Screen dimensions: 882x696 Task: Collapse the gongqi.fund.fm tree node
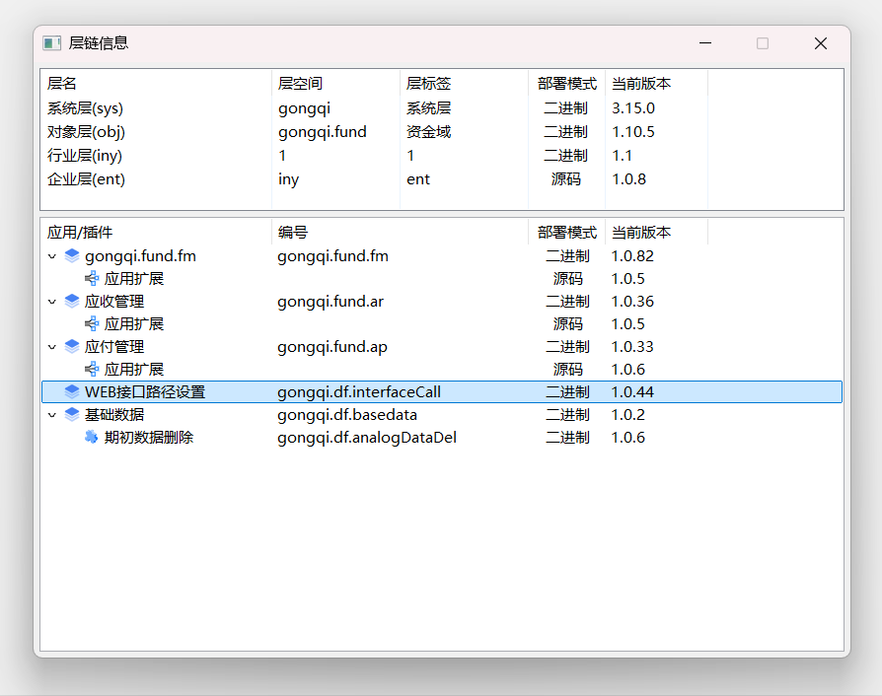[52, 256]
